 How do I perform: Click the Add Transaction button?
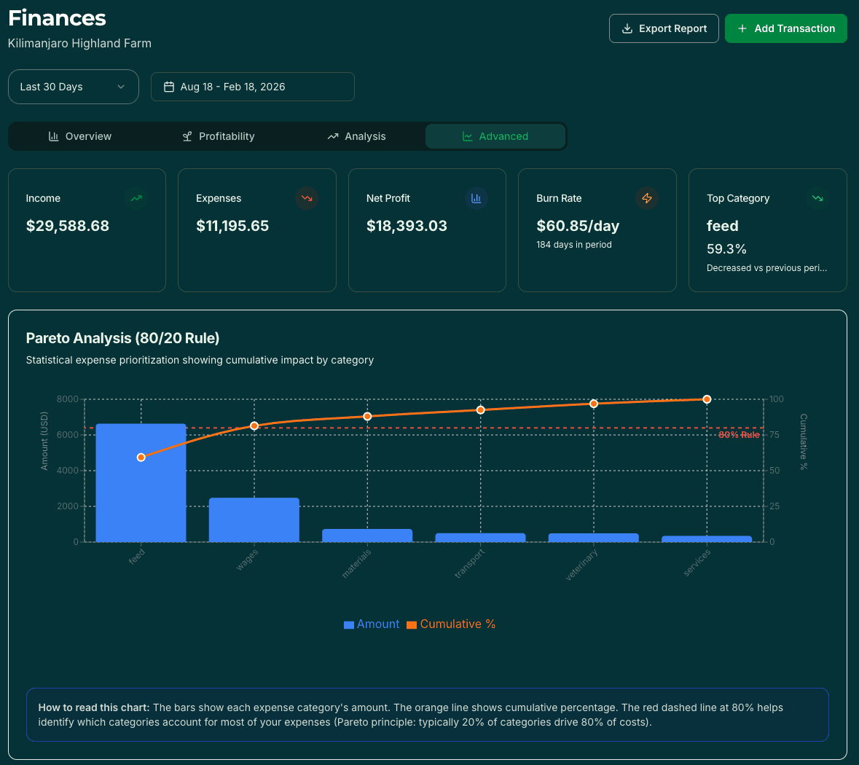786,28
